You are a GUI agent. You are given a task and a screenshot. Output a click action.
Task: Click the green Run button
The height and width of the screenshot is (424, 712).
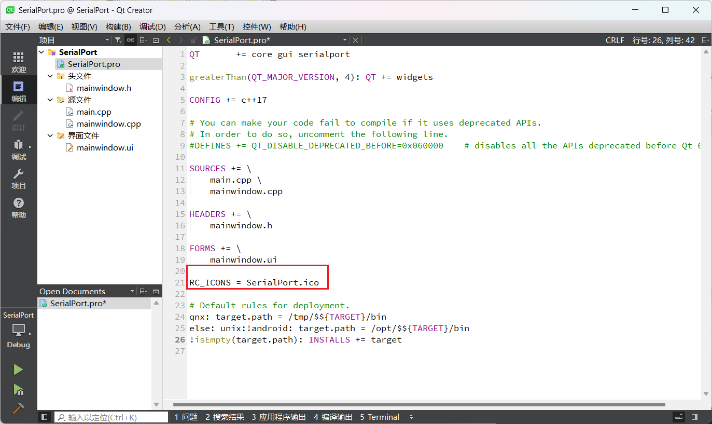pos(18,370)
